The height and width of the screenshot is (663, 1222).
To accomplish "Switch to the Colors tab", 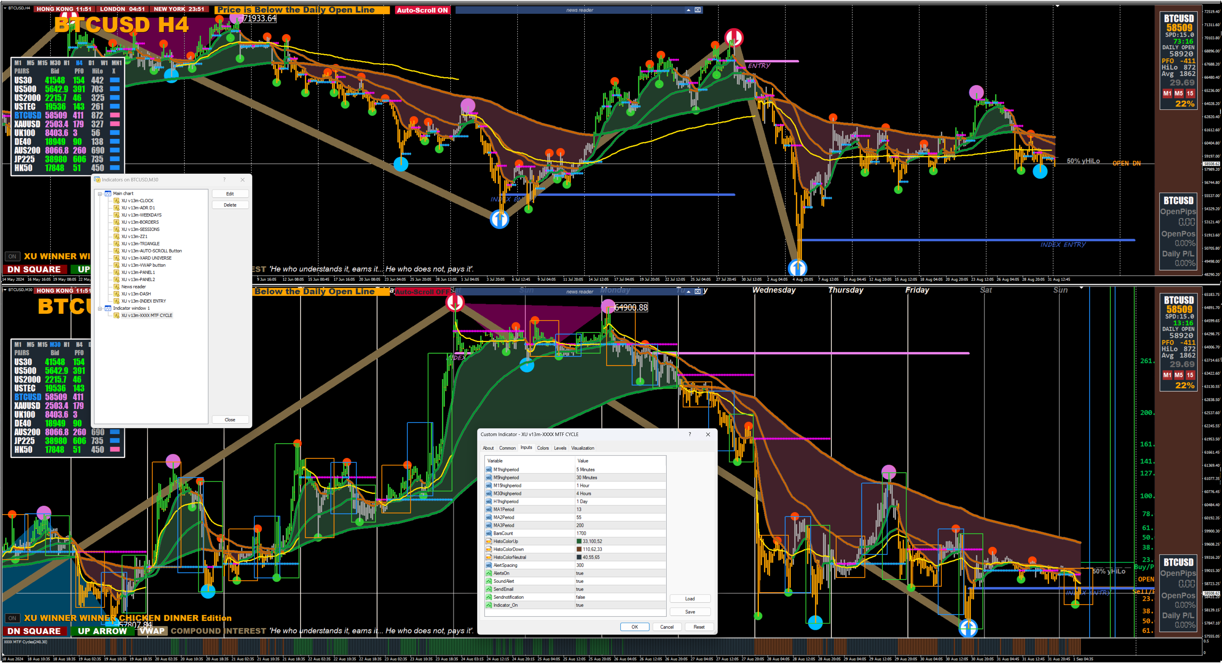I will coord(543,448).
